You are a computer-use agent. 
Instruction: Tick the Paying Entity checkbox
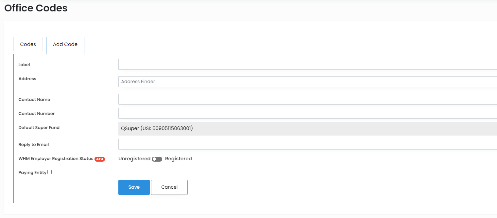pyautogui.click(x=50, y=172)
